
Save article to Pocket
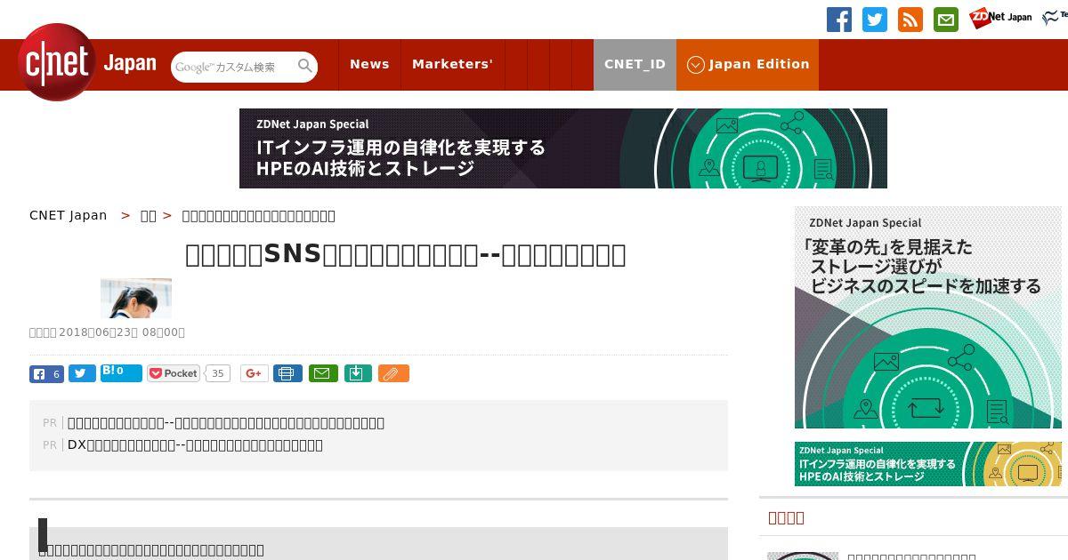[x=174, y=373]
